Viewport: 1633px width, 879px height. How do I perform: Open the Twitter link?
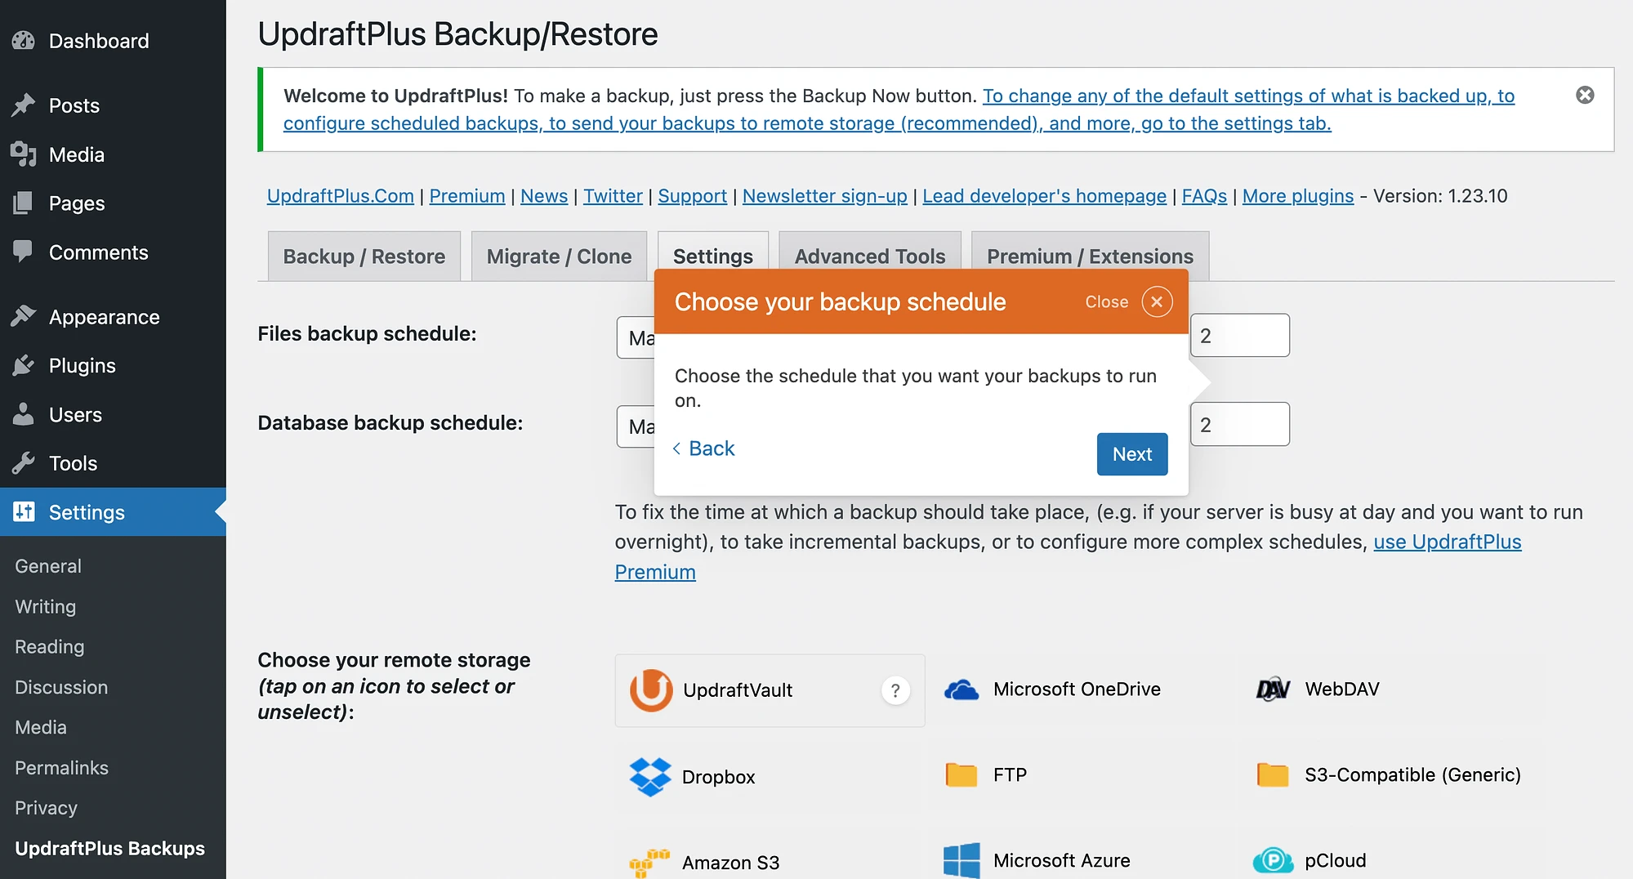[x=613, y=196]
